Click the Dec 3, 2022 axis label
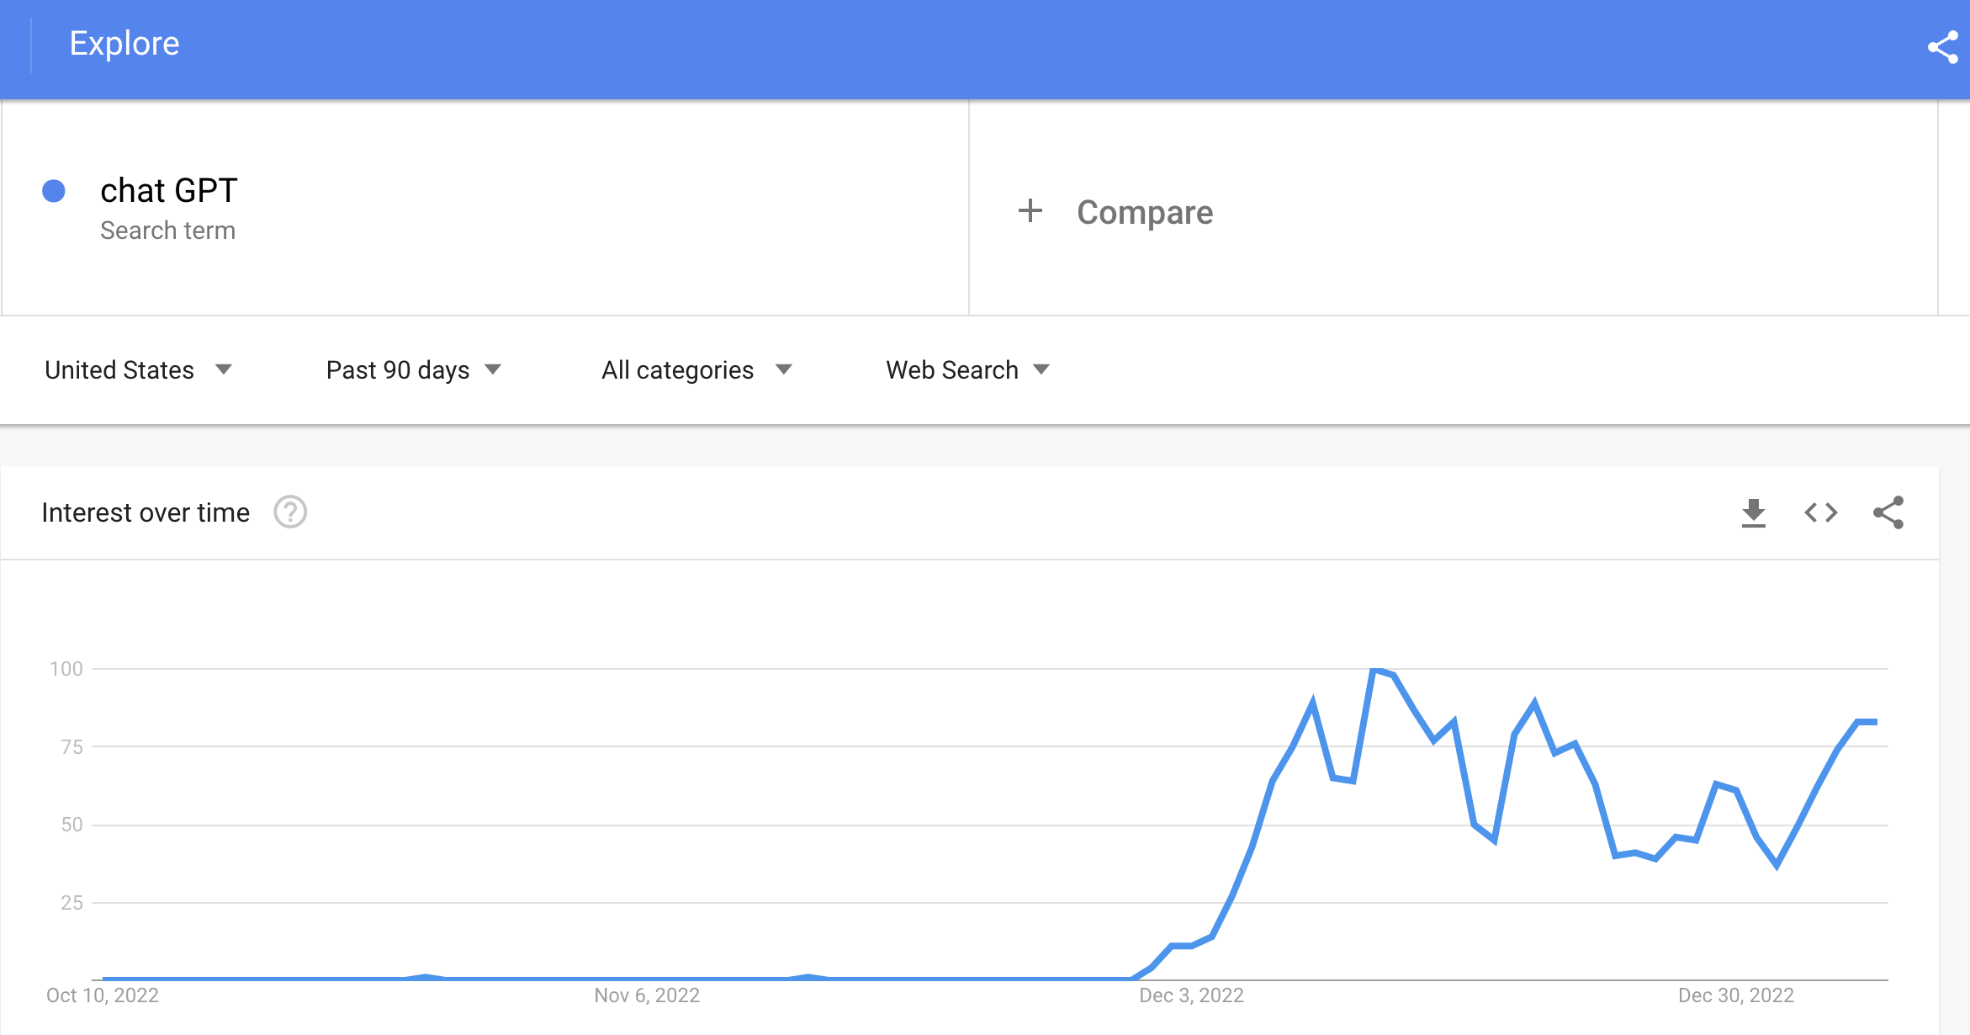The width and height of the screenshot is (1970, 1035). pos(1191,995)
